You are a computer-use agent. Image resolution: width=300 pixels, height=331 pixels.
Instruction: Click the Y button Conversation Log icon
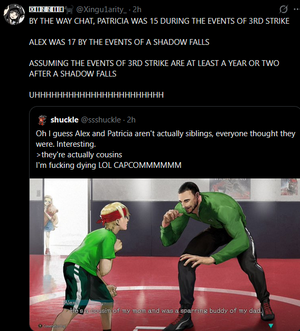click(41, 326)
